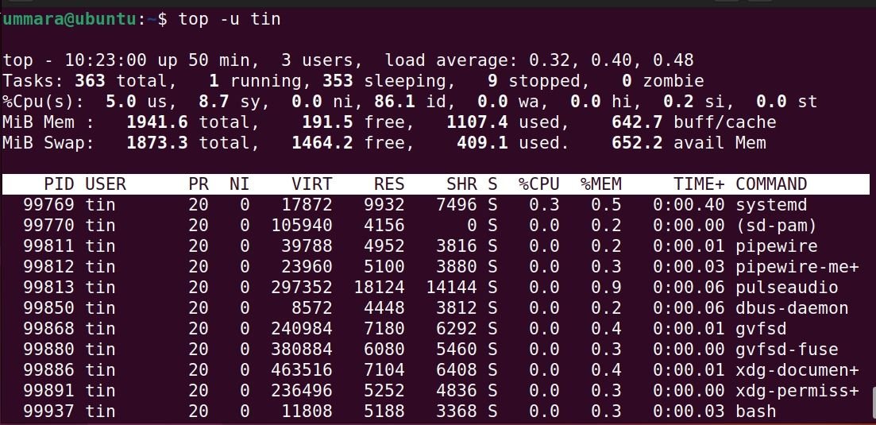Click the RES column header
The height and width of the screenshot is (425, 876).
click(x=389, y=184)
